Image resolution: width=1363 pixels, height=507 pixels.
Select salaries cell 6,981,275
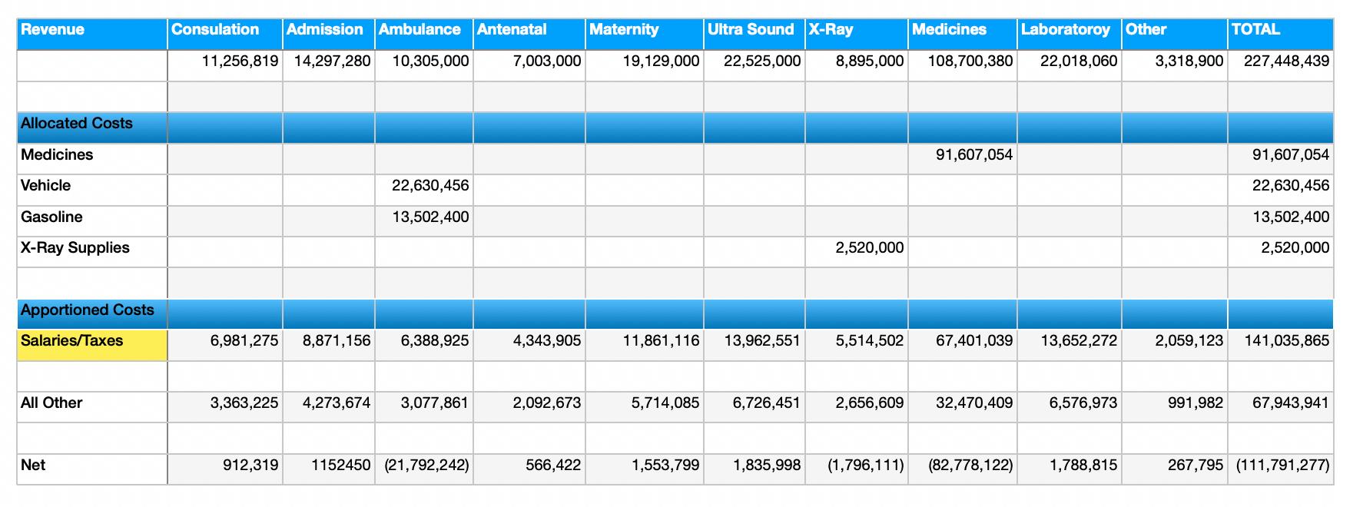coord(225,345)
